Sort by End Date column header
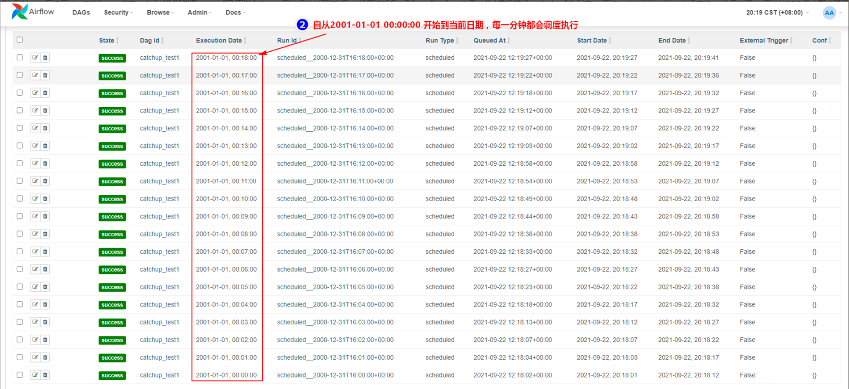 (674, 40)
